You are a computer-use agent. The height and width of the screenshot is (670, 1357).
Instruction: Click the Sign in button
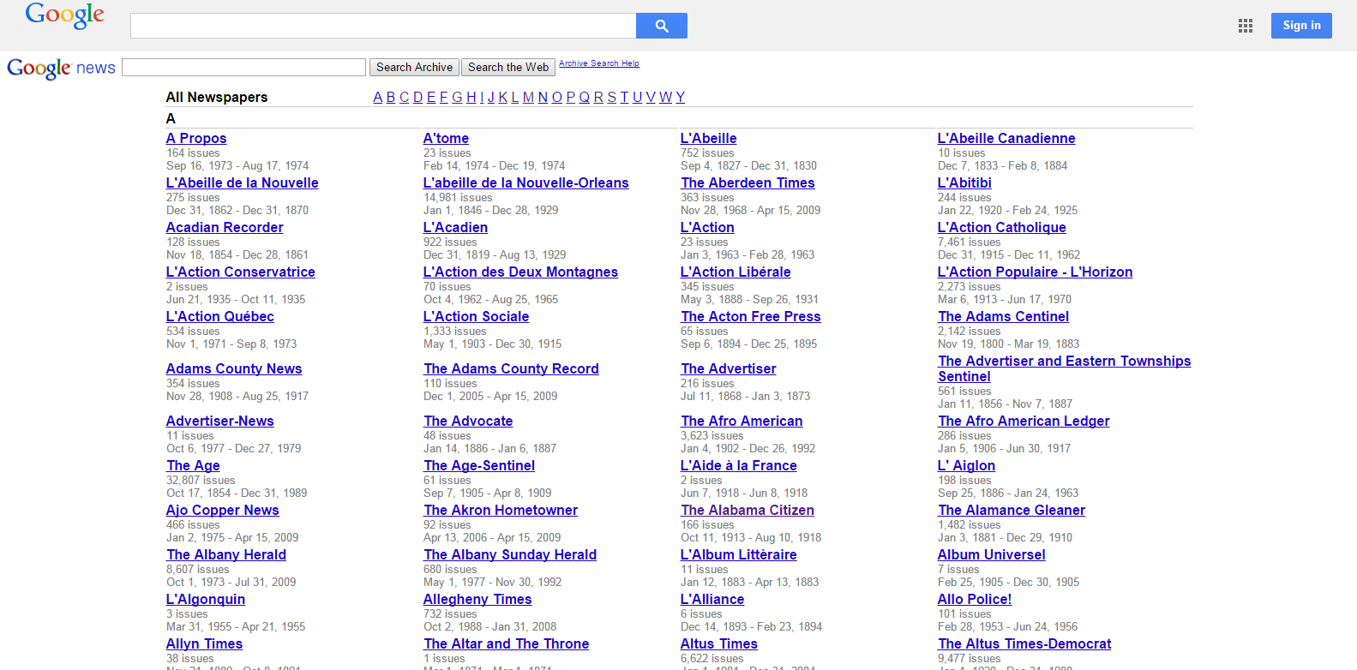coord(1301,26)
